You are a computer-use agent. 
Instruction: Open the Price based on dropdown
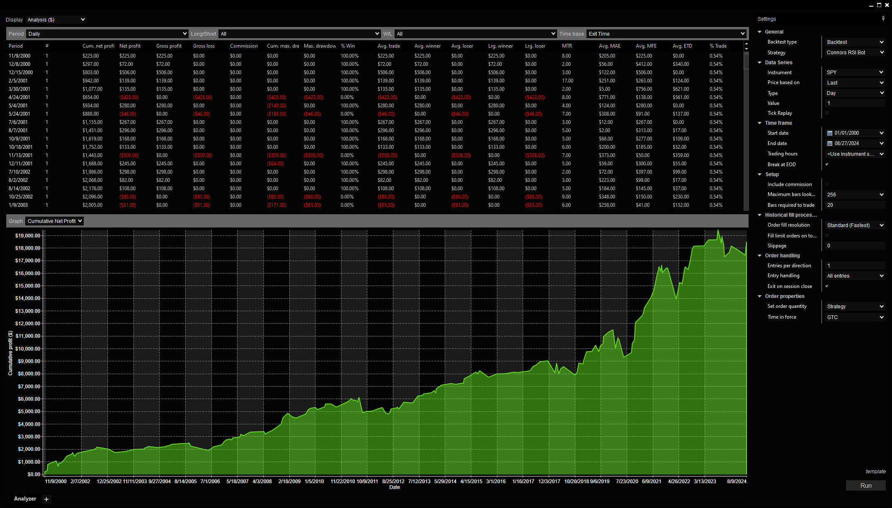pyautogui.click(x=855, y=82)
